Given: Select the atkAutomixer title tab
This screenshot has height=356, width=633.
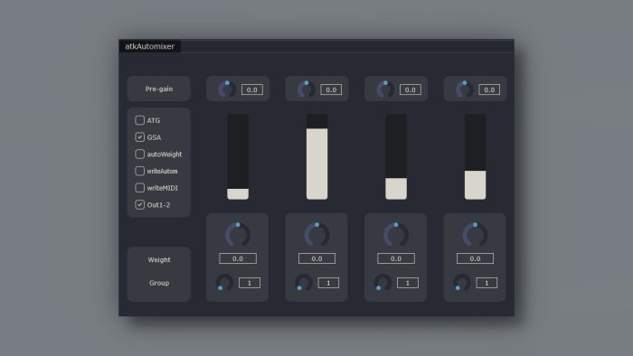Looking at the screenshot, I should pos(150,46).
